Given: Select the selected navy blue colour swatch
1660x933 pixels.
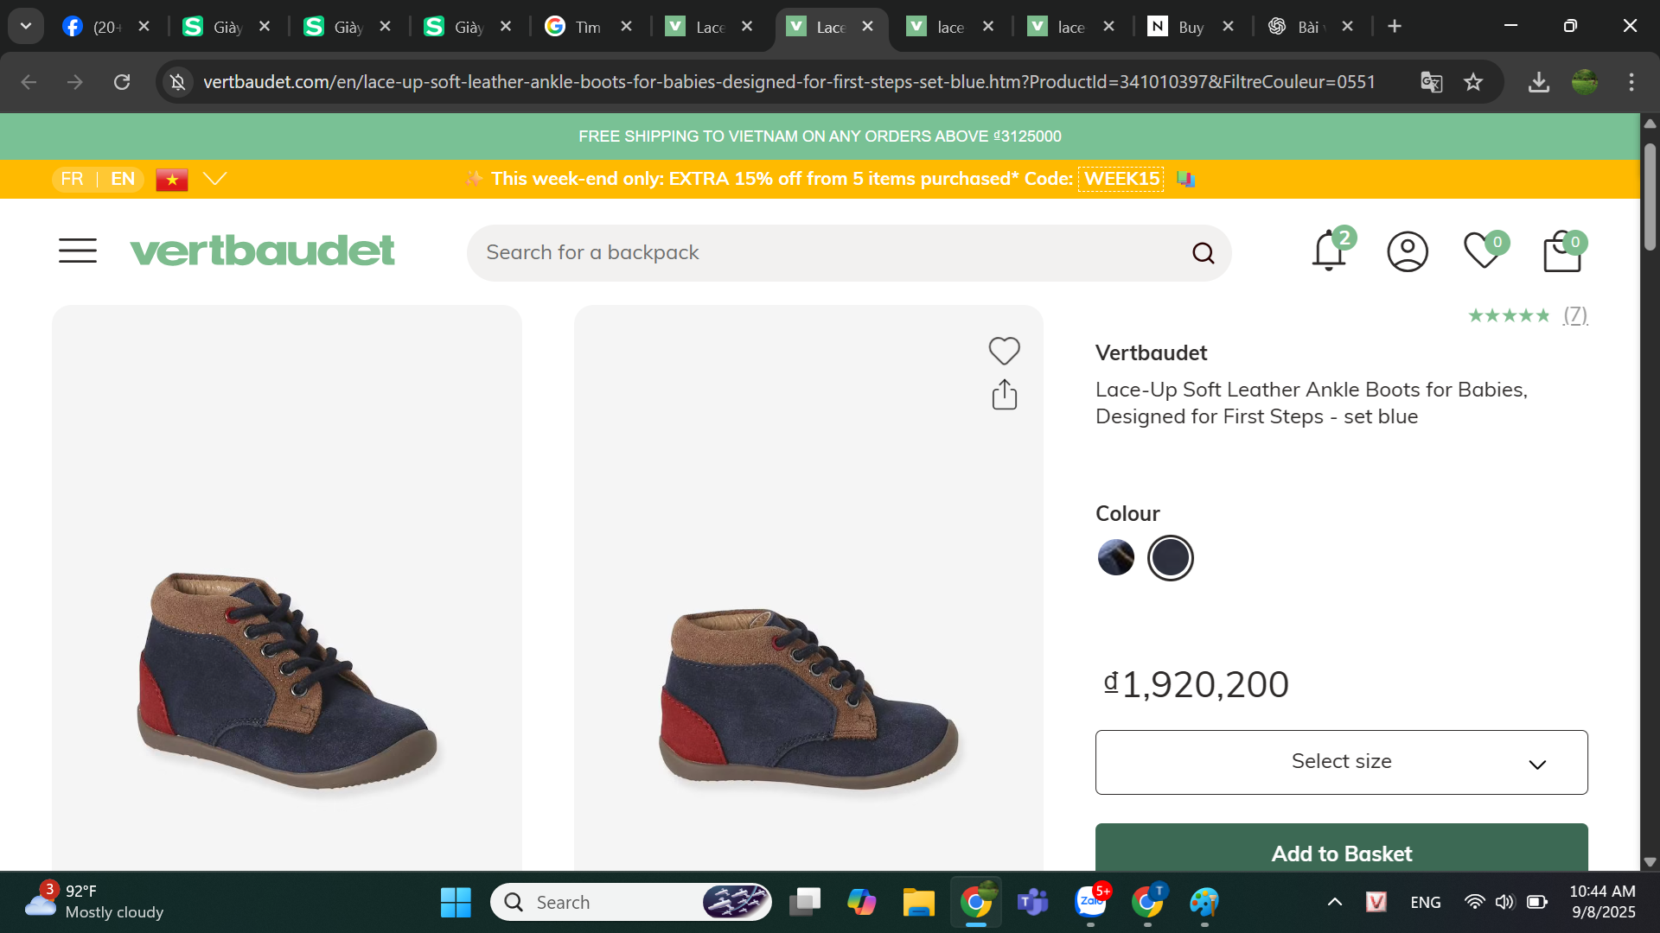Looking at the screenshot, I should click(x=1170, y=558).
